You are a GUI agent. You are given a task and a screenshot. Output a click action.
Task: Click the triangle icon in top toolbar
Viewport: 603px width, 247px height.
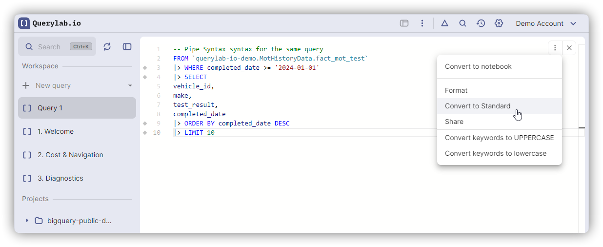pos(444,23)
